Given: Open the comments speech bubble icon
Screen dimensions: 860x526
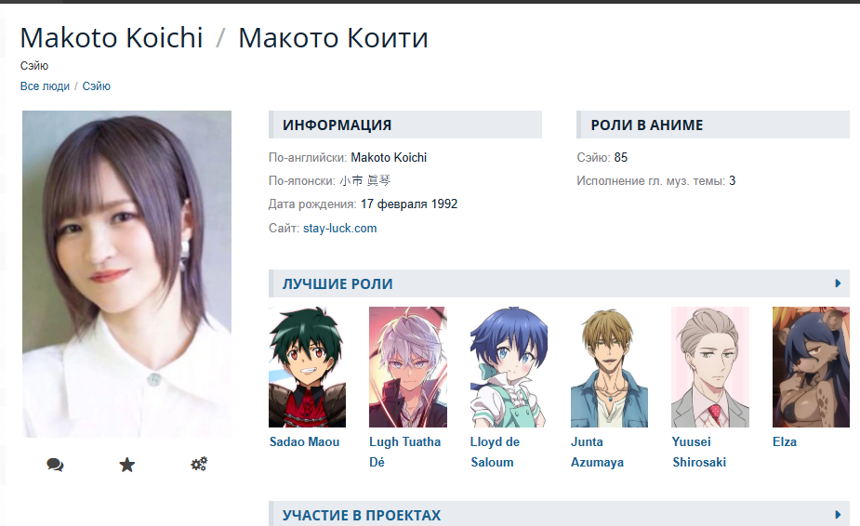Looking at the screenshot, I should pyautogui.click(x=55, y=465).
